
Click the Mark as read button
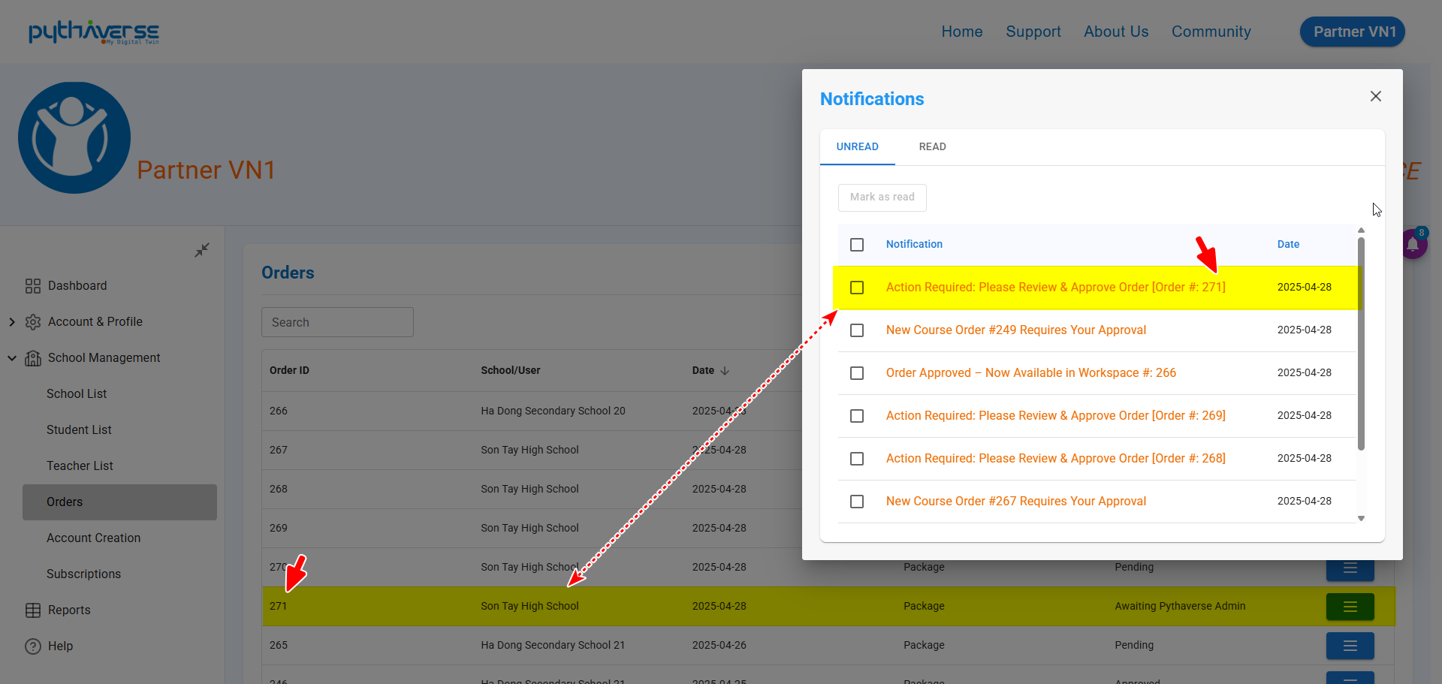pos(882,197)
